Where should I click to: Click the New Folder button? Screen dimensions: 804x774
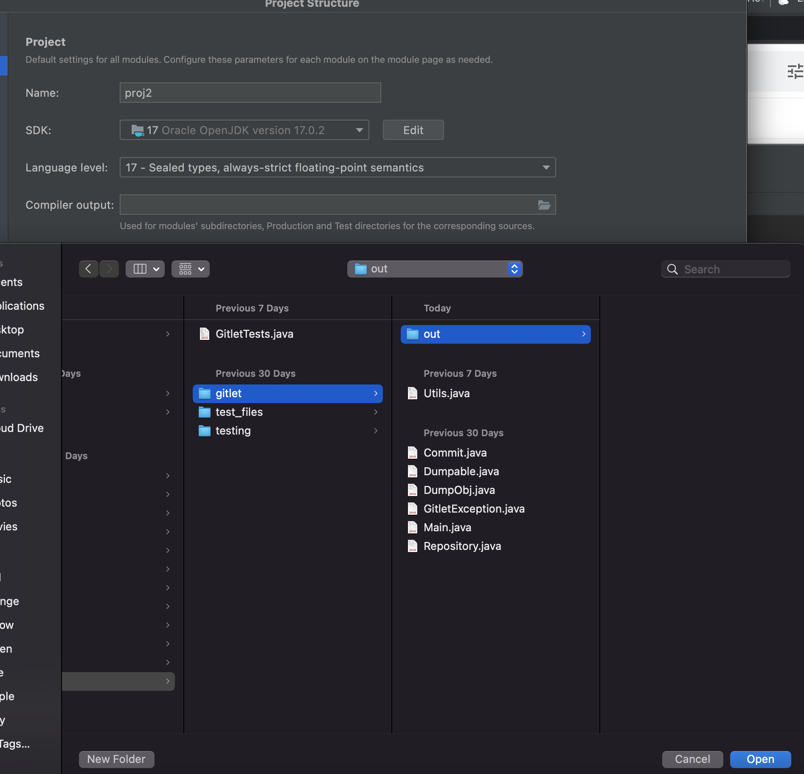(116, 759)
